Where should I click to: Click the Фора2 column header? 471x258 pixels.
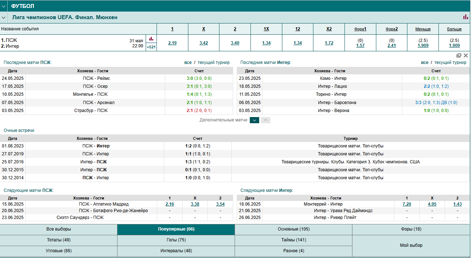pyautogui.click(x=392, y=29)
